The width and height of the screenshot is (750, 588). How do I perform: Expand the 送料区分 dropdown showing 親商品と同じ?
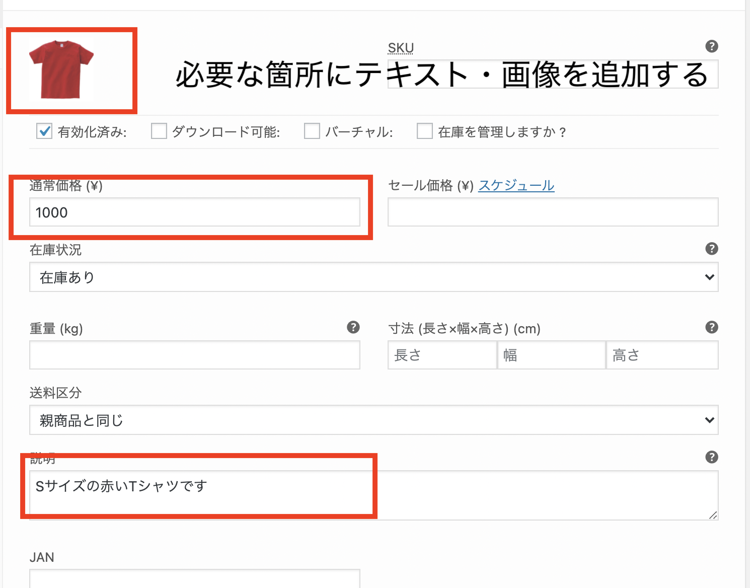coord(373,420)
